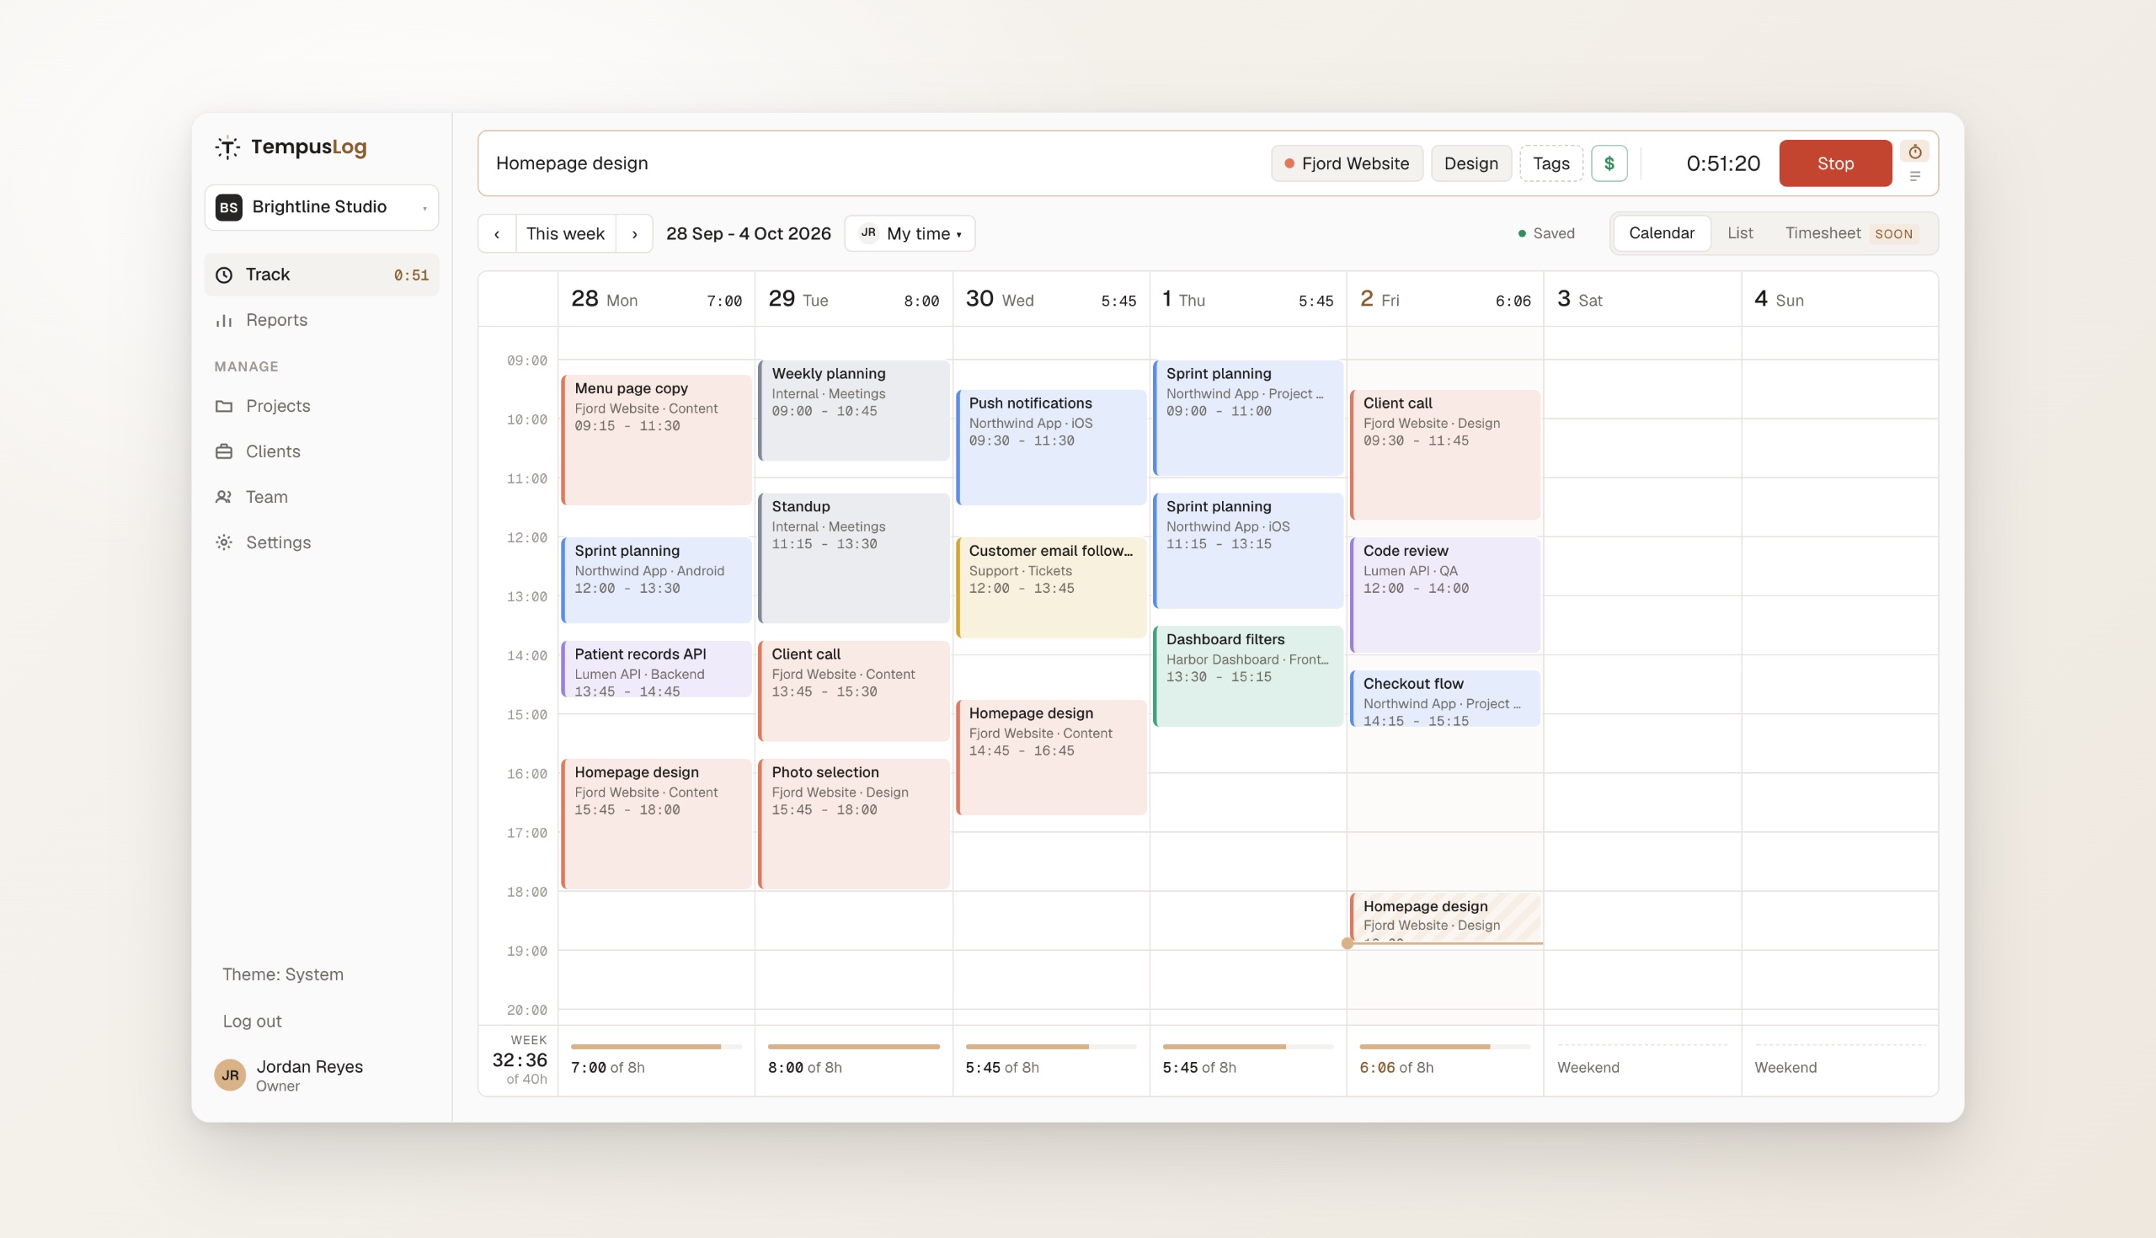This screenshot has height=1238, width=2156.
Task: Open Projects folder icon
Action: point(223,406)
